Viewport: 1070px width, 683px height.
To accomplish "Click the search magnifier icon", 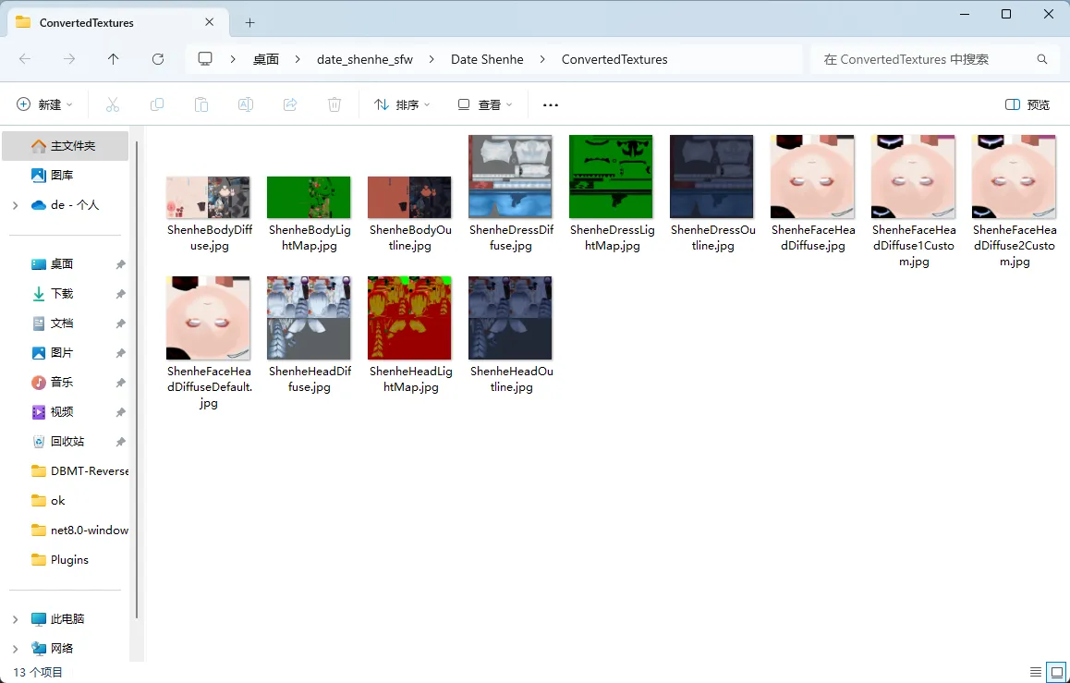I will click(1042, 59).
